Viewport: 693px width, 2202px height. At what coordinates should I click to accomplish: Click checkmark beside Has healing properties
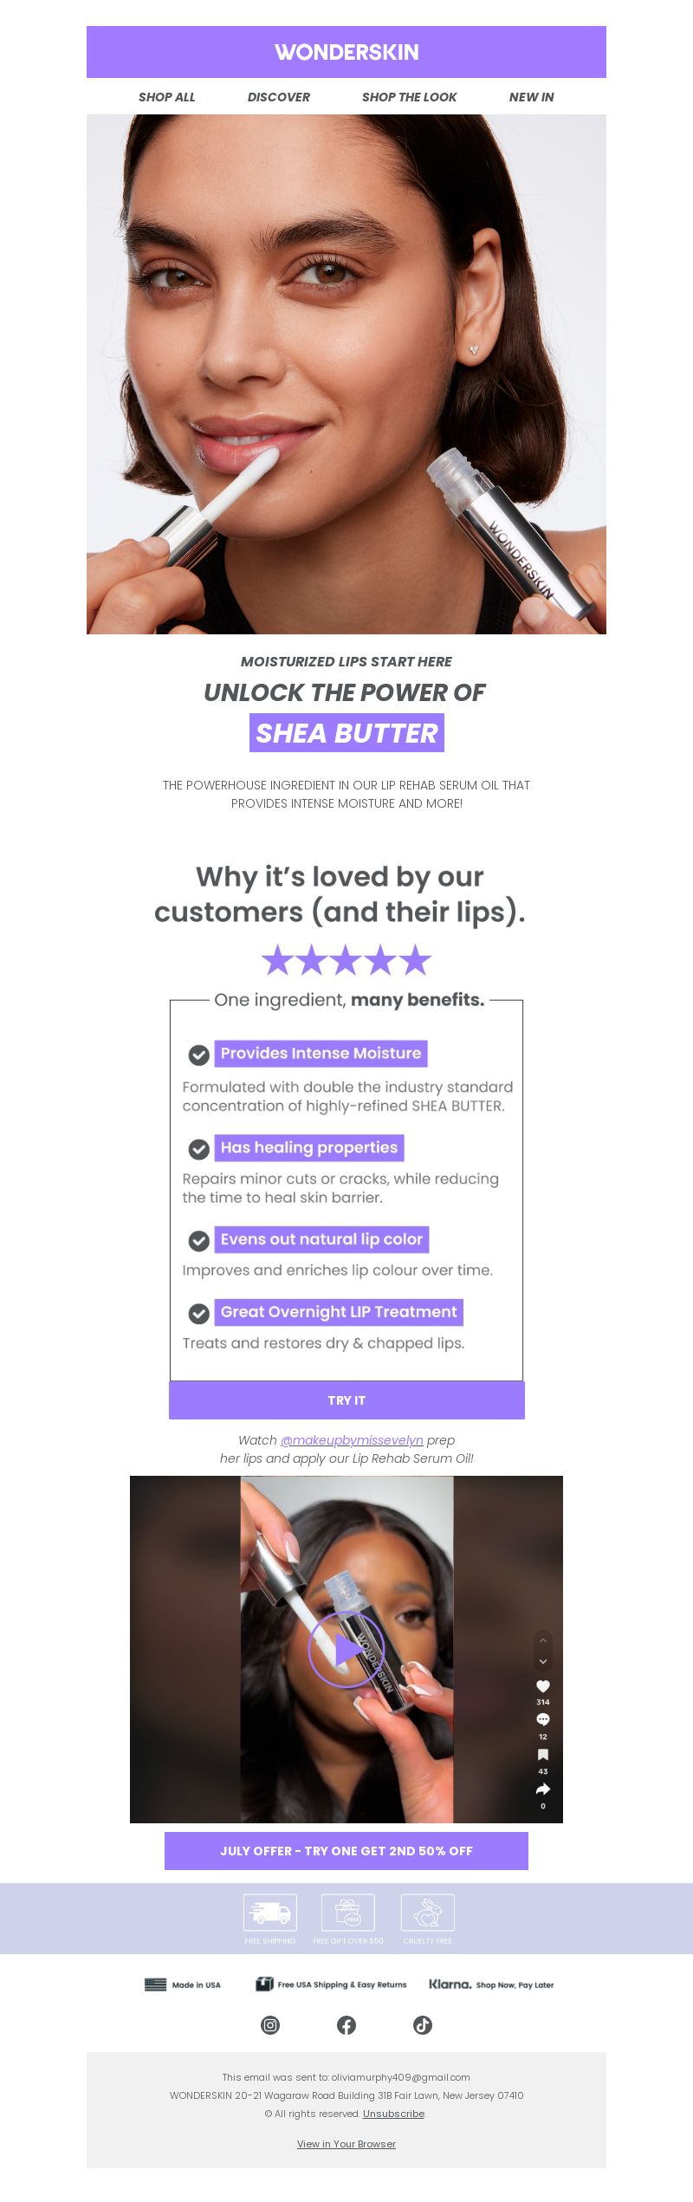point(199,1149)
